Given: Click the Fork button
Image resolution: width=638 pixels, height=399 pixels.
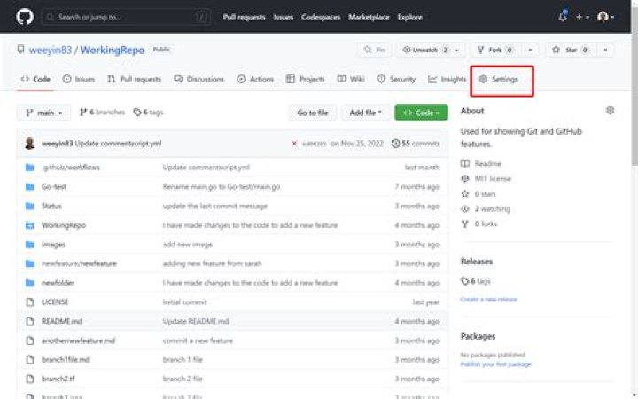Looking at the screenshot, I should 495,50.
